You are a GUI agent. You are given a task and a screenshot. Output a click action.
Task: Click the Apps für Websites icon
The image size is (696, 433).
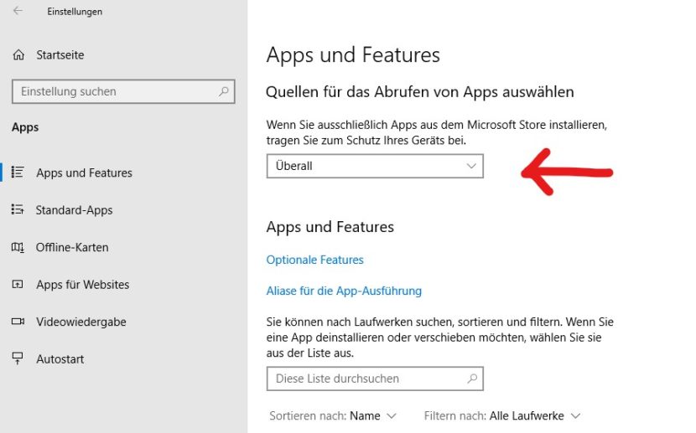click(18, 284)
